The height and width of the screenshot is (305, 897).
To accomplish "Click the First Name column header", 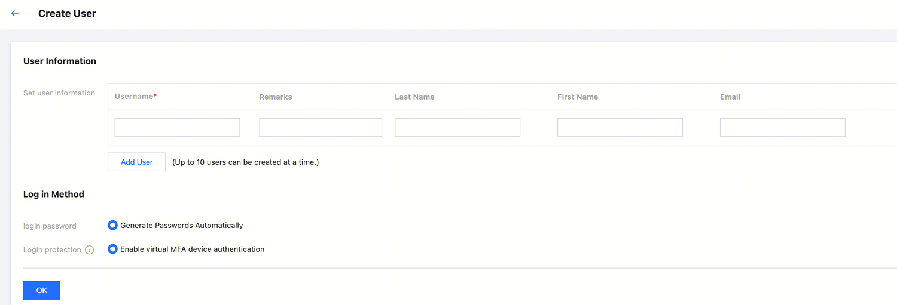I will point(578,97).
